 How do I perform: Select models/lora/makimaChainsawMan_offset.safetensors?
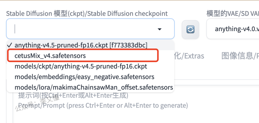pyautogui.click(x=94, y=87)
